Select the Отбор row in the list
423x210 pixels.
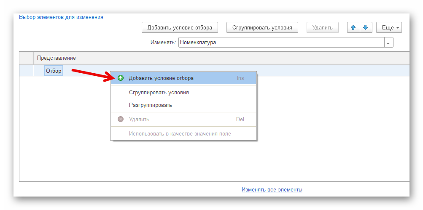pos(214,71)
